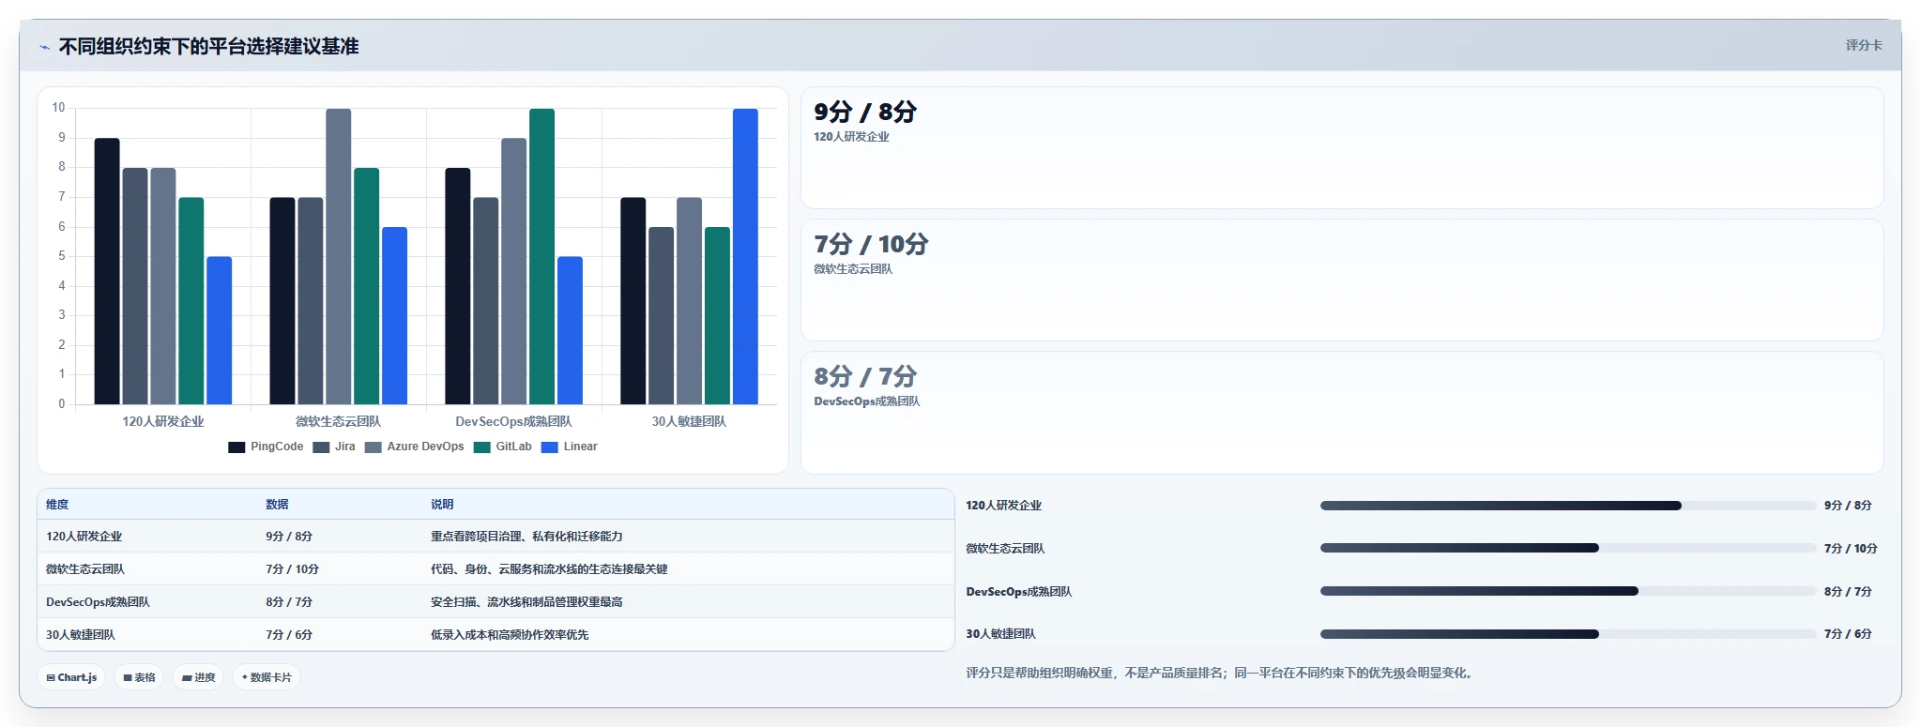Click the icon left of the panel title
This screenshot has height=727, width=1921.
tap(44, 47)
